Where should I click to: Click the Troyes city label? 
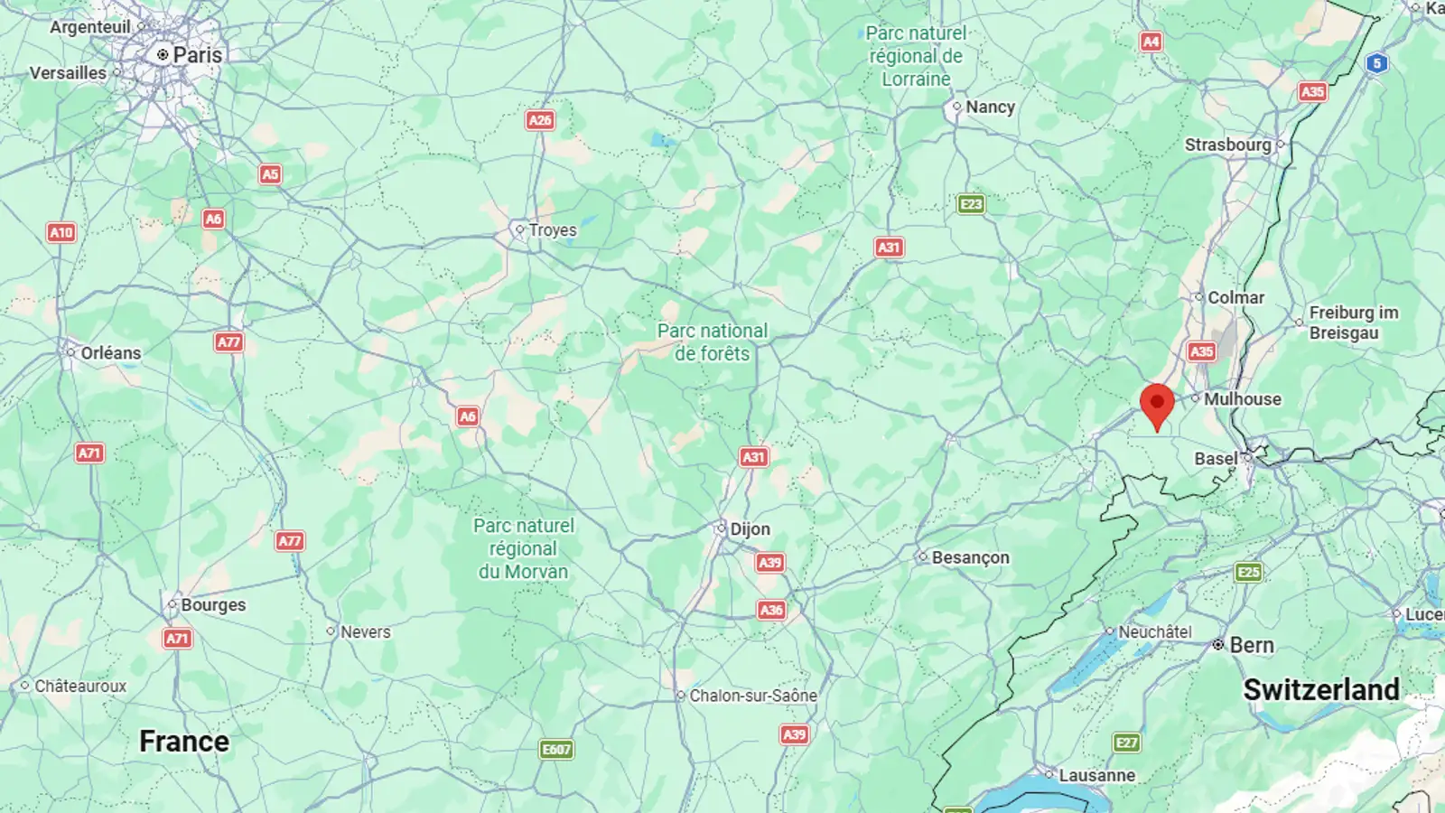[x=553, y=230]
